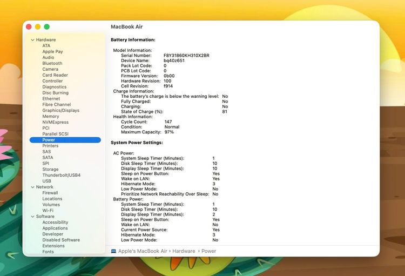The image size is (405, 276).
Task: Click the State of Charge value 81
Action: tap(225, 112)
